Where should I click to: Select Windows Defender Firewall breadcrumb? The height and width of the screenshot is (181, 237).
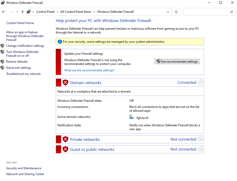point(115,12)
